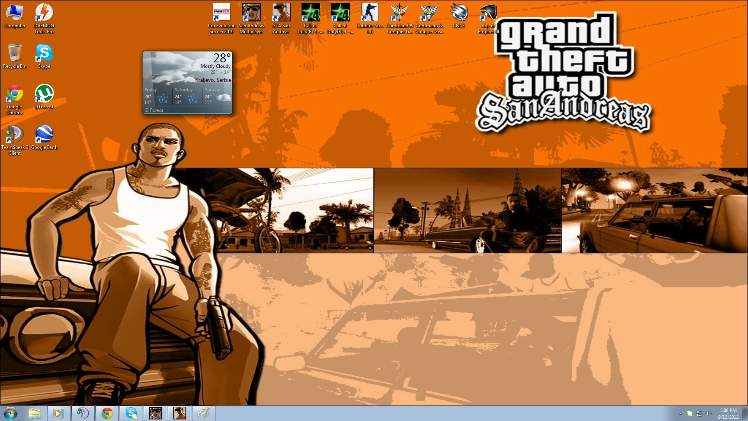Start Counter-Strike 1.6 desktop shortcut
The width and height of the screenshot is (748, 421).
tap(369, 13)
